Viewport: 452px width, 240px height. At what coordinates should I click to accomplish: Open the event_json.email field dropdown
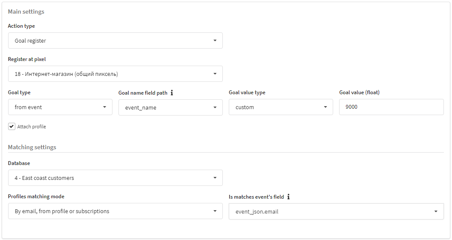(336, 211)
